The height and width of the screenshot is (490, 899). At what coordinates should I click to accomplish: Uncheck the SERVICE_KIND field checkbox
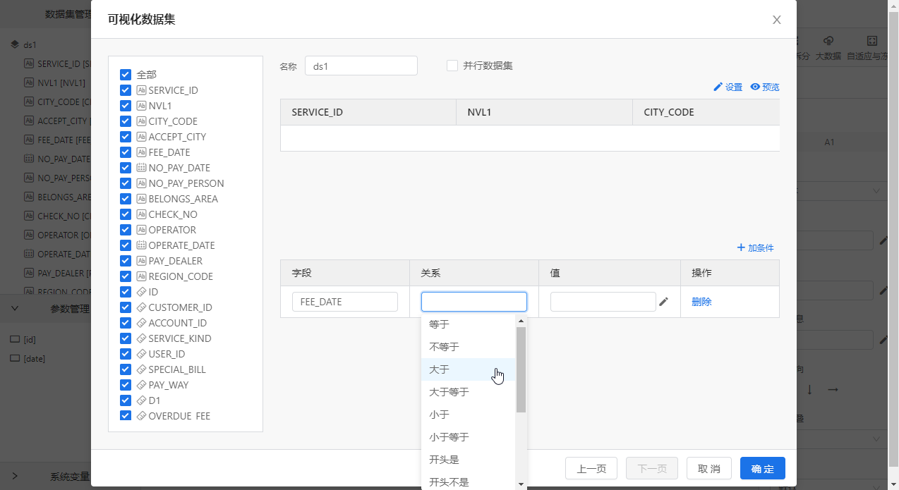coord(126,338)
